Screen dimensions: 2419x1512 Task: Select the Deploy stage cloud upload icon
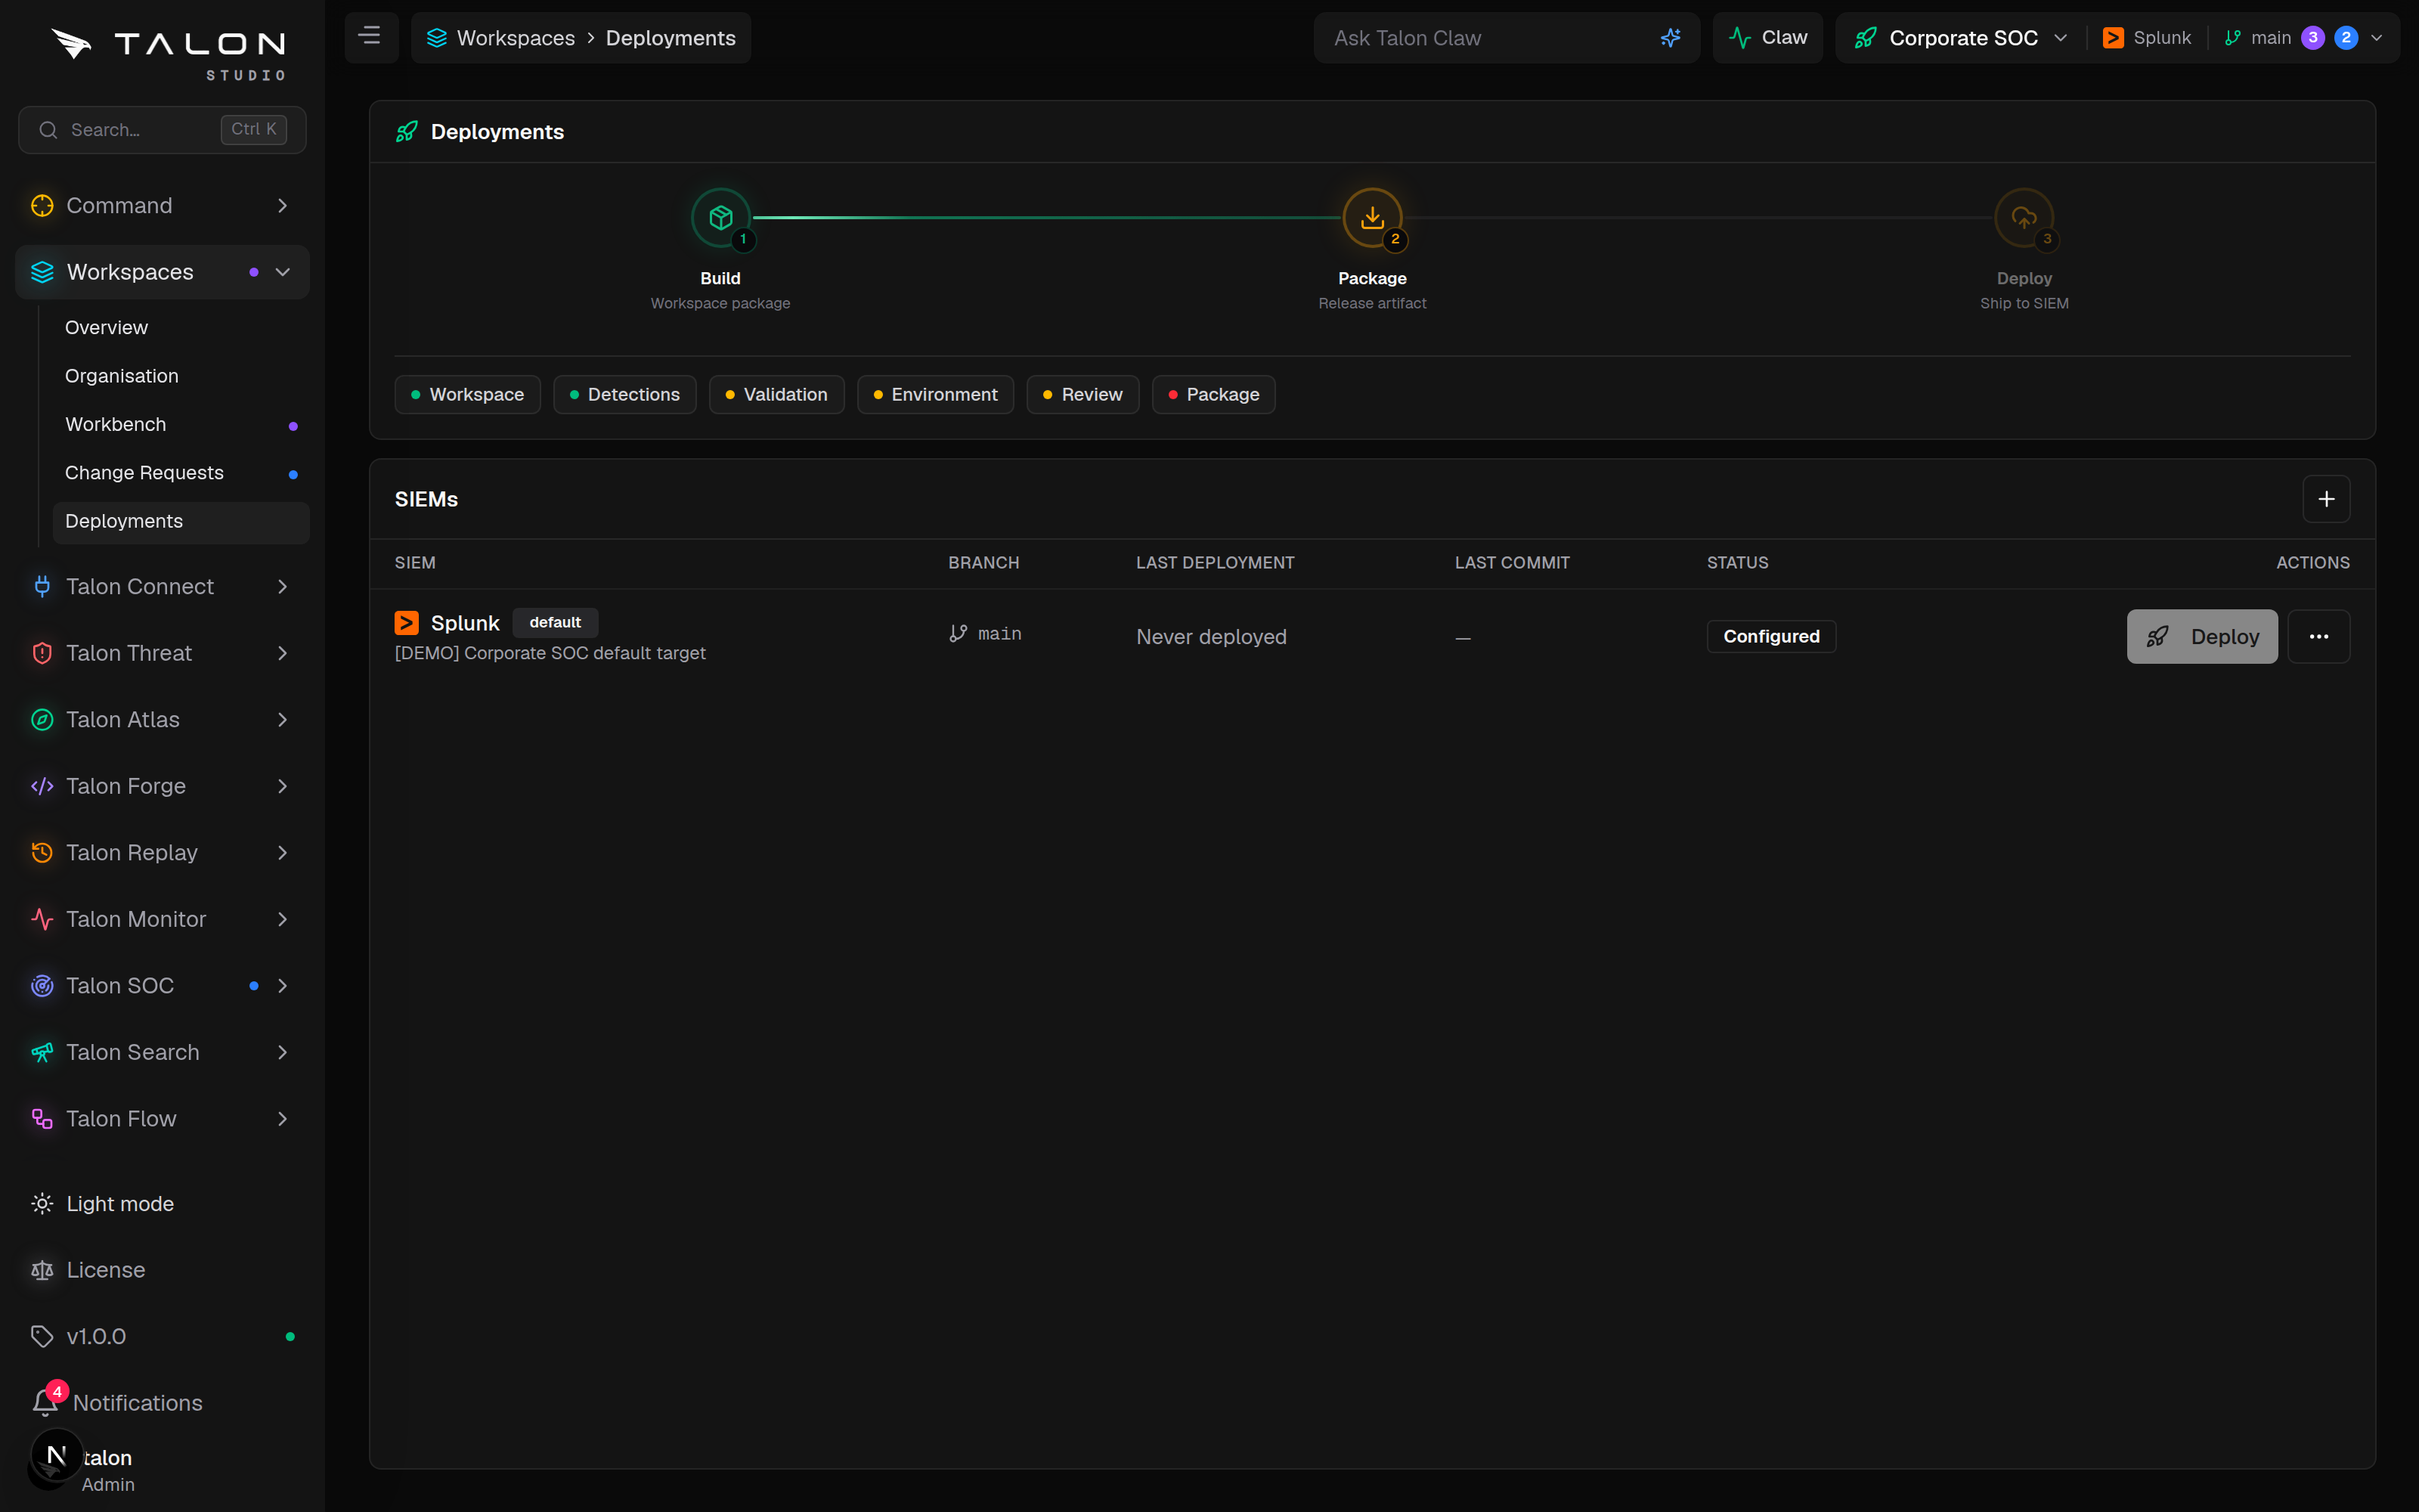2023,217
